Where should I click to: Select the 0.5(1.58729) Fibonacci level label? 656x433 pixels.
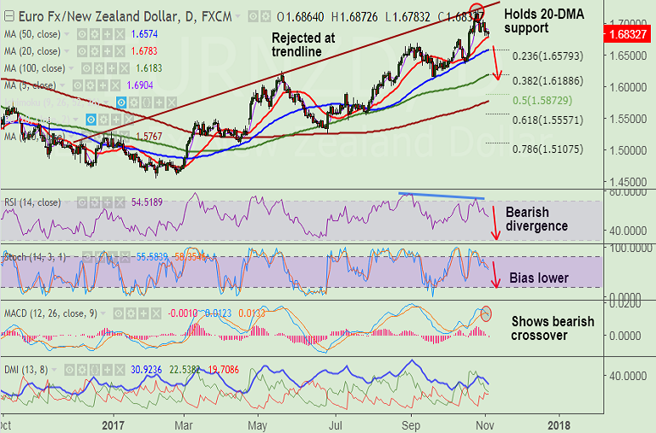click(x=542, y=101)
